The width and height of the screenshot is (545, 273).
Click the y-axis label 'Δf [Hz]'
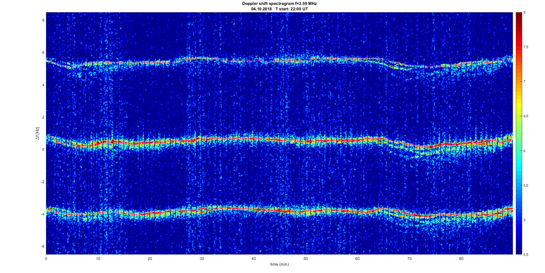click(38, 134)
